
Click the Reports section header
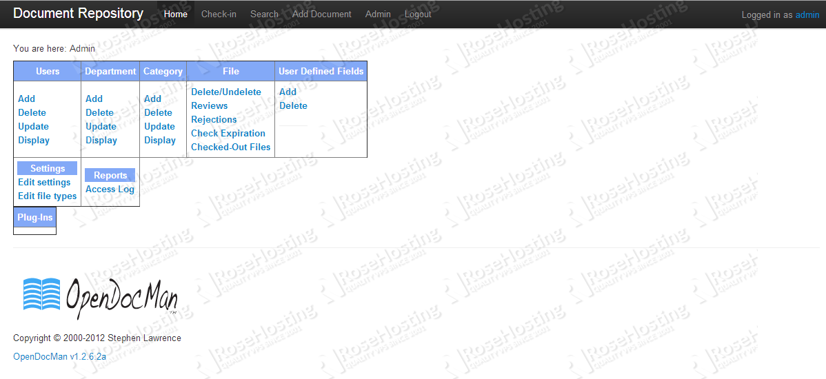click(110, 175)
